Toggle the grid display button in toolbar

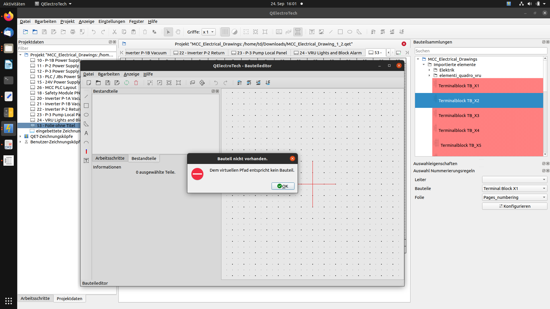pyautogui.click(x=225, y=32)
